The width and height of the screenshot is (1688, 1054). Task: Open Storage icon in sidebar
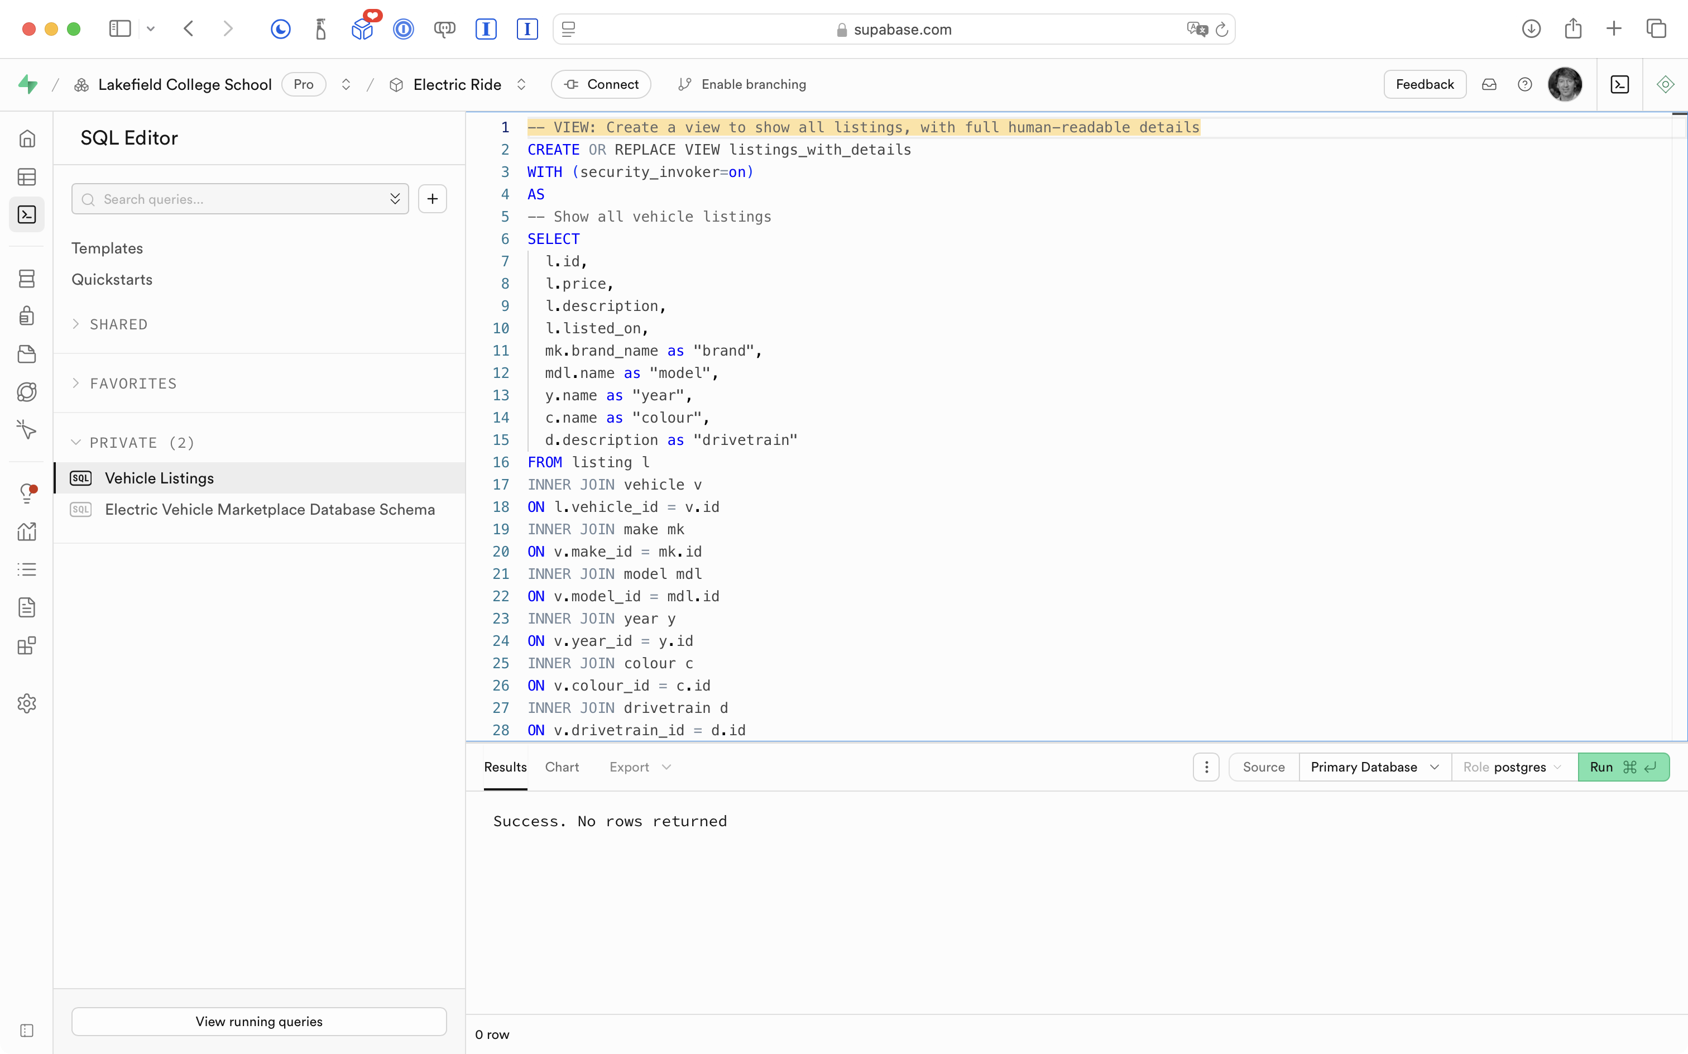pos(26,354)
